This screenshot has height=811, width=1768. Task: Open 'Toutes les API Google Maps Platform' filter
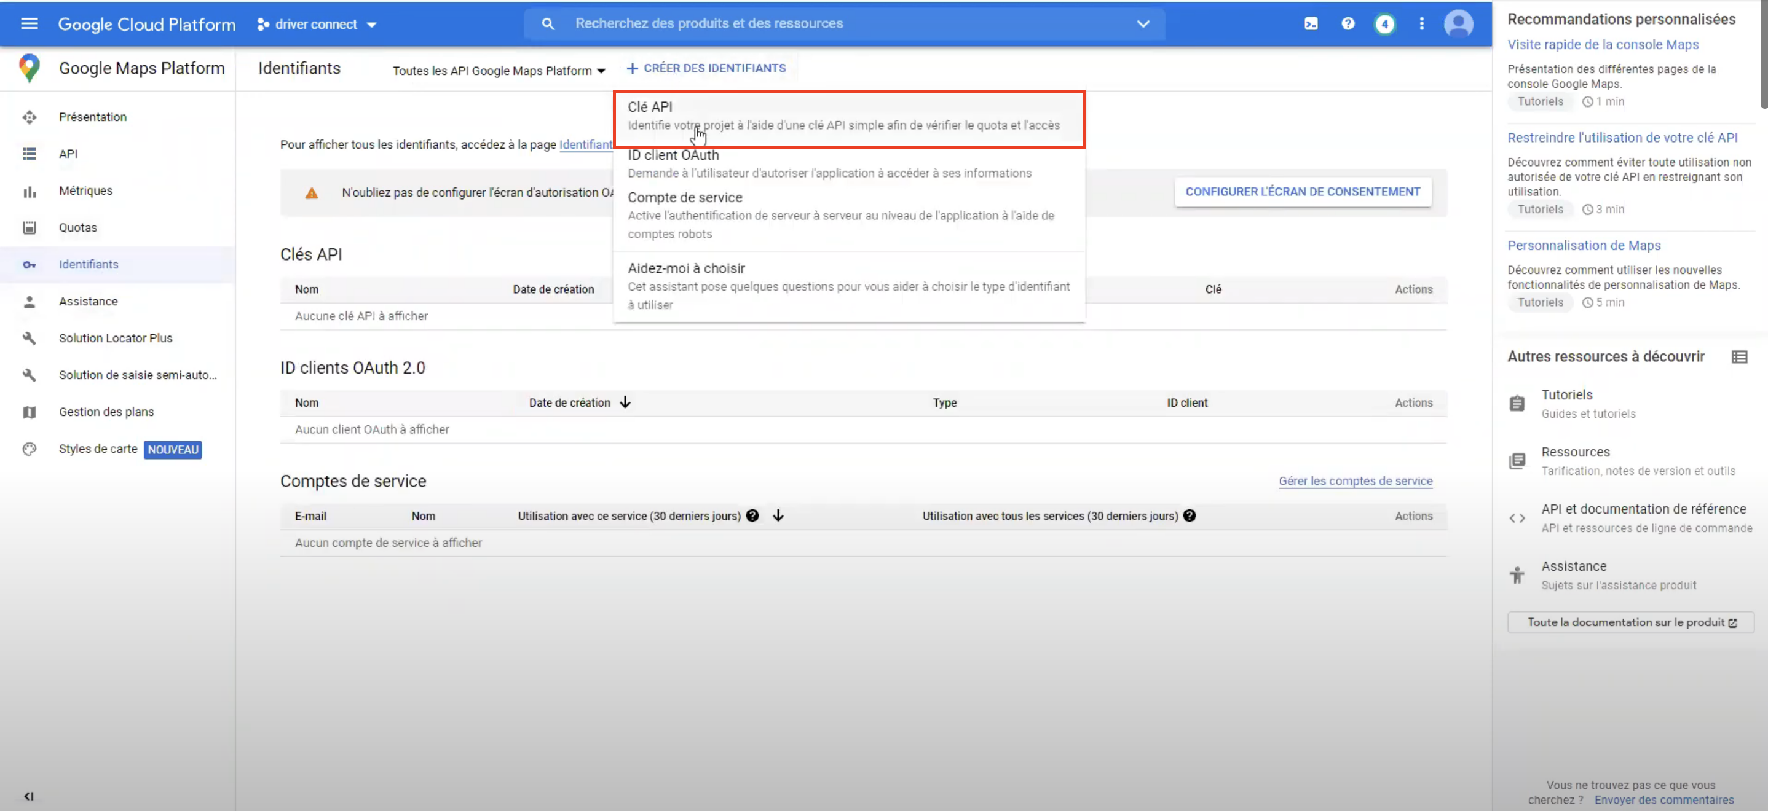pos(499,71)
